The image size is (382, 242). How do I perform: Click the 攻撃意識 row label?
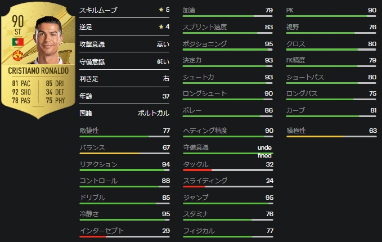(x=92, y=44)
